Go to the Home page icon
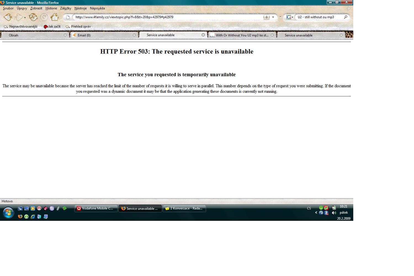 (x=55, y=17)
